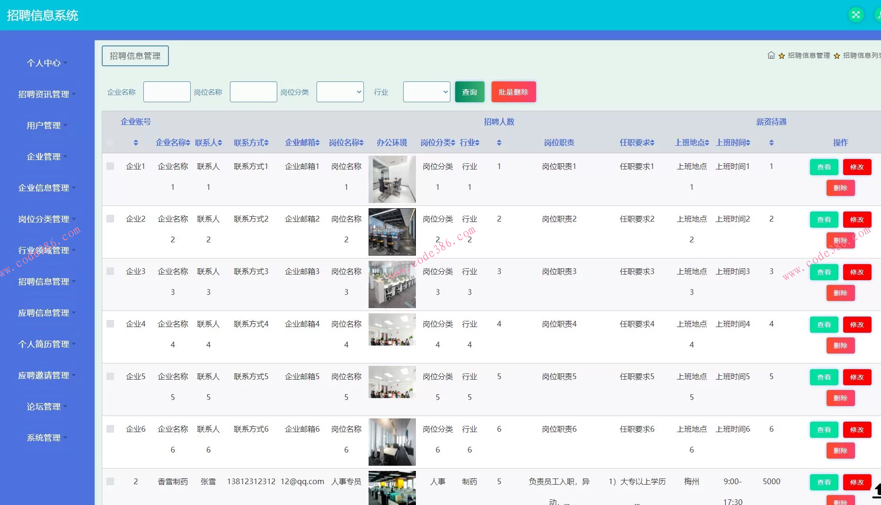Viewport: 881px width, 505px height.
Task: Click the 企业名称 search input field
Action: [167, 91]
